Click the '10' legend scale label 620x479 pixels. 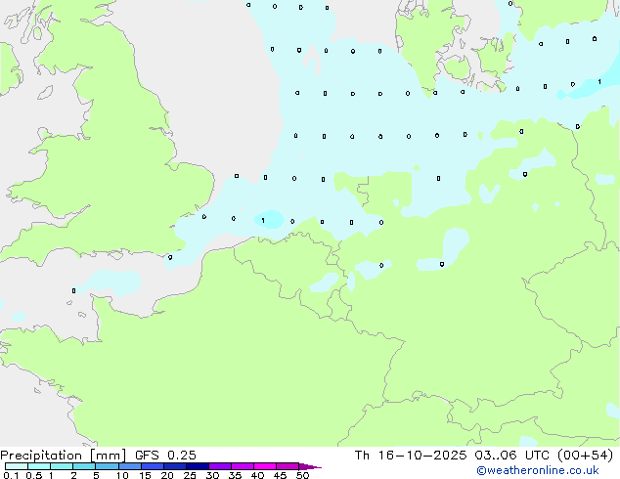click(x=122, y=475)
